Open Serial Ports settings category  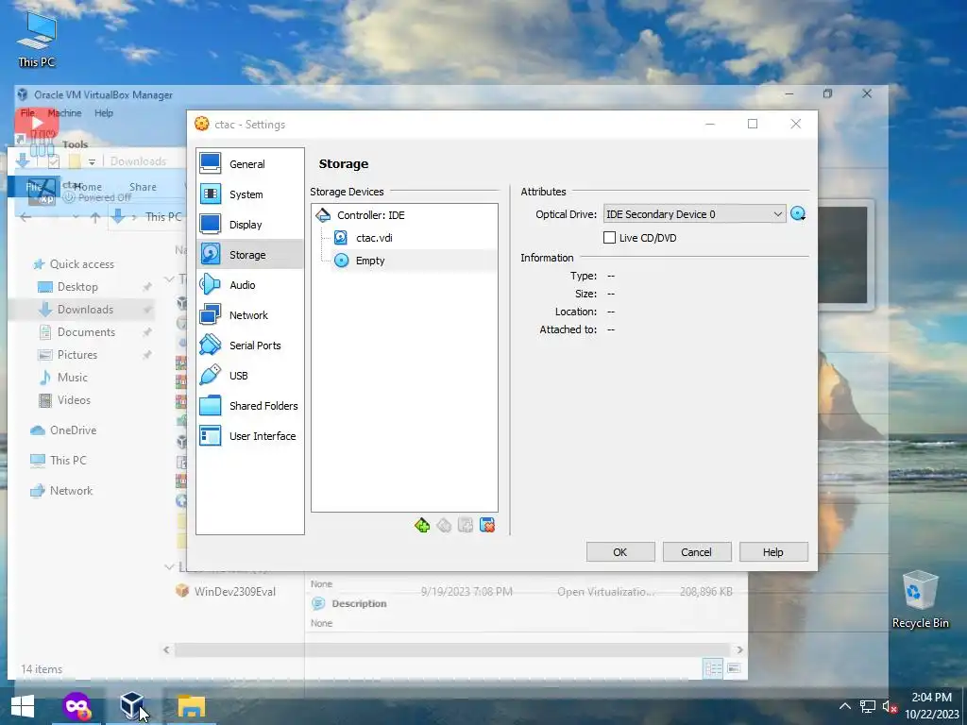pyautogui.click(x=249, y=346)
